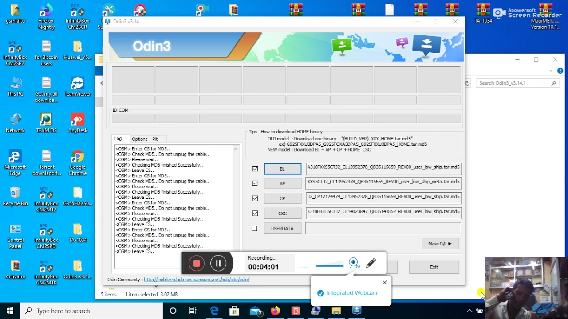This screenshot has width=568, height=319.
Task: Enable the USERDATA checkbox
Action: (x=254, y=228)
